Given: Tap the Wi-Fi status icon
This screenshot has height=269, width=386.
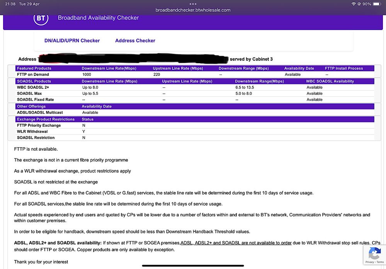Looking at the screenshot, I should (x=354, y=4).
